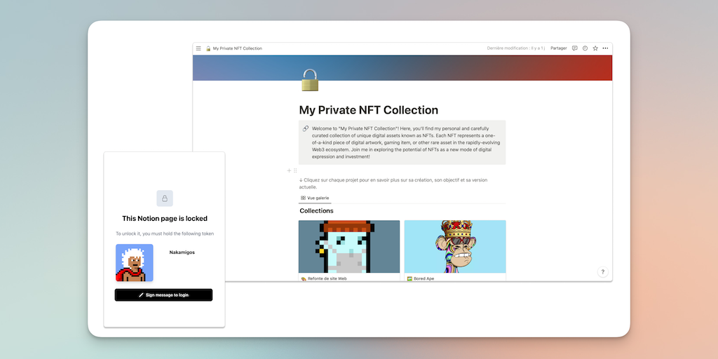Screen dimensions: 718x359
Task: Click the gallery grid icon next to Vue galerie
Action: 303,198
